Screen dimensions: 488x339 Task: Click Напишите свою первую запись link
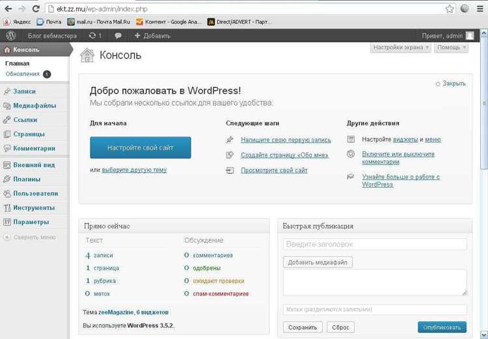coord(286,140)
